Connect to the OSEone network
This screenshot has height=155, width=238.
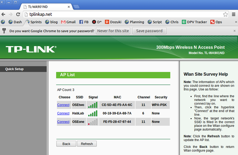click(x=63, y=122)
